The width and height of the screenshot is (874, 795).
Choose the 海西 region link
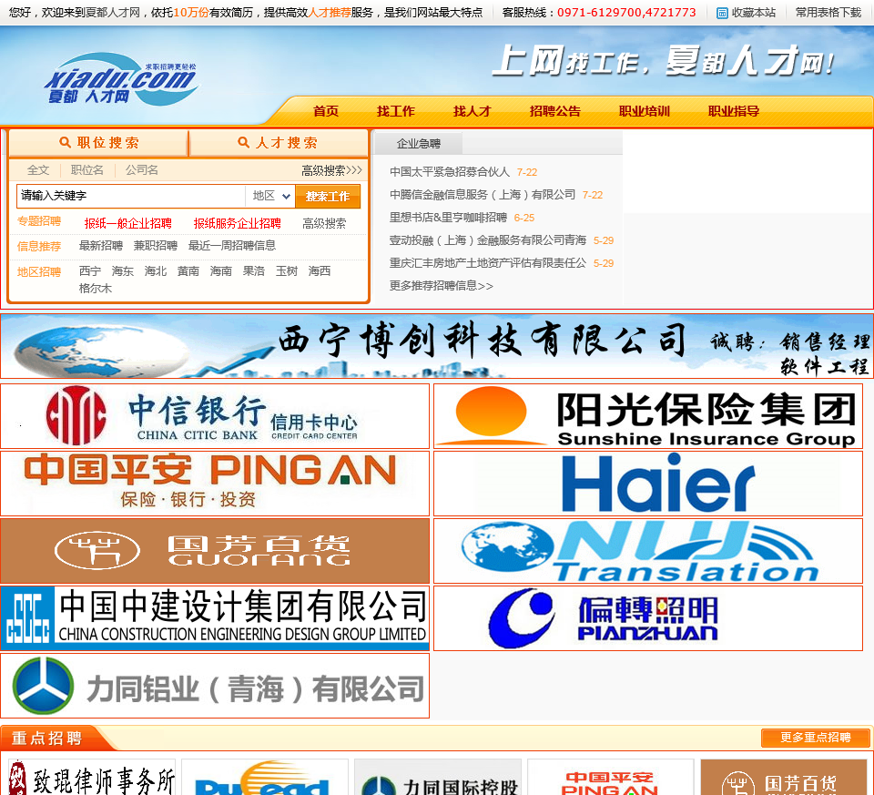(x=320, y=271)
